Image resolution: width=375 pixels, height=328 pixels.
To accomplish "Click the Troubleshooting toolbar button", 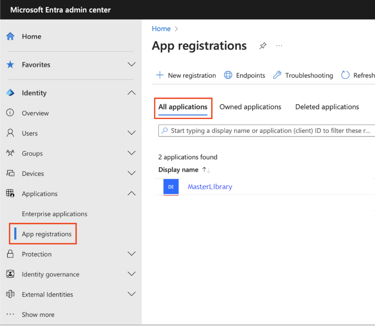I will click(x=303, y=75).
